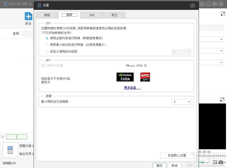Switch to the 常规 tab
The width and height of the screenshot is (227, 168).
tap(47, 15)
